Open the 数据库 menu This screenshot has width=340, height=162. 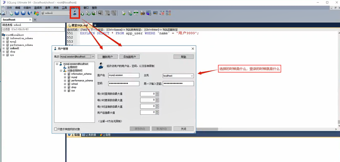coord(38,8)
